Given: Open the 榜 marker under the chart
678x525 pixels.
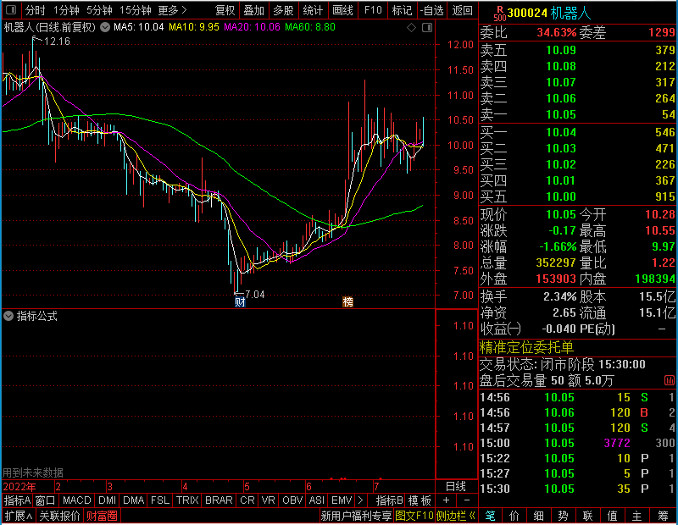Looking at the screenshot, I should 347,302.
